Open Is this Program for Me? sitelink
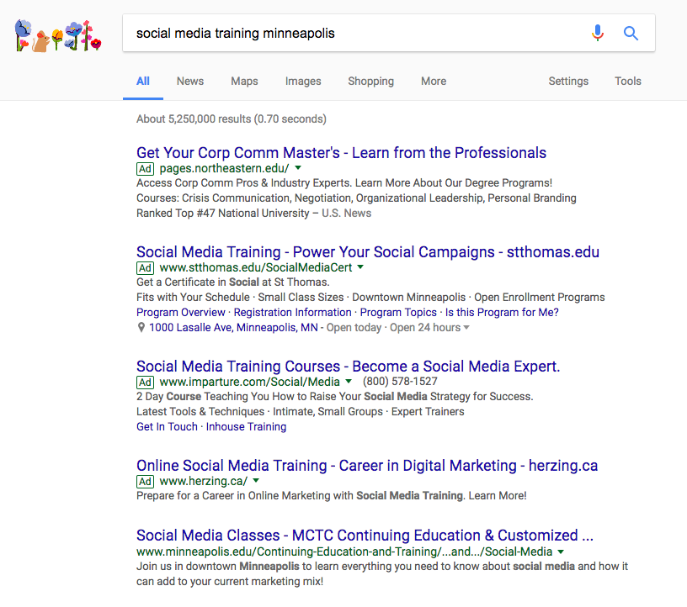 coord(502,313)
